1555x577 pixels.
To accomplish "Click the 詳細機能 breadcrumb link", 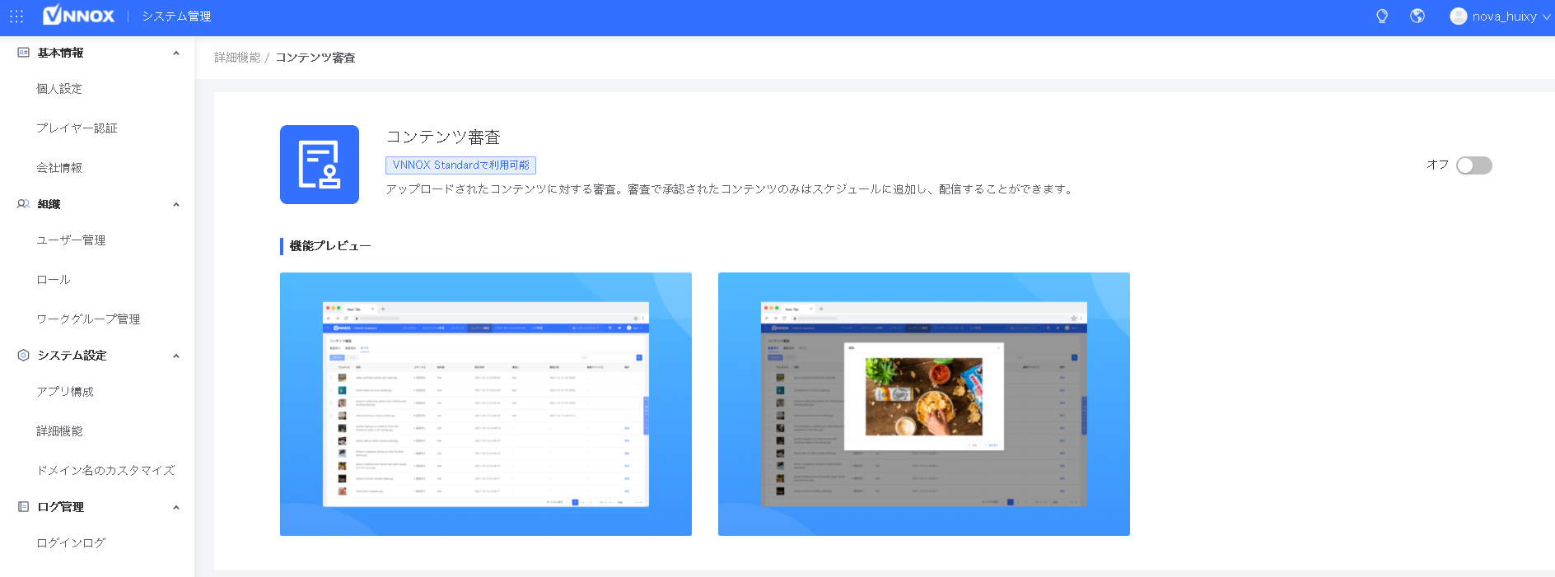I will (x=237, y=58).
